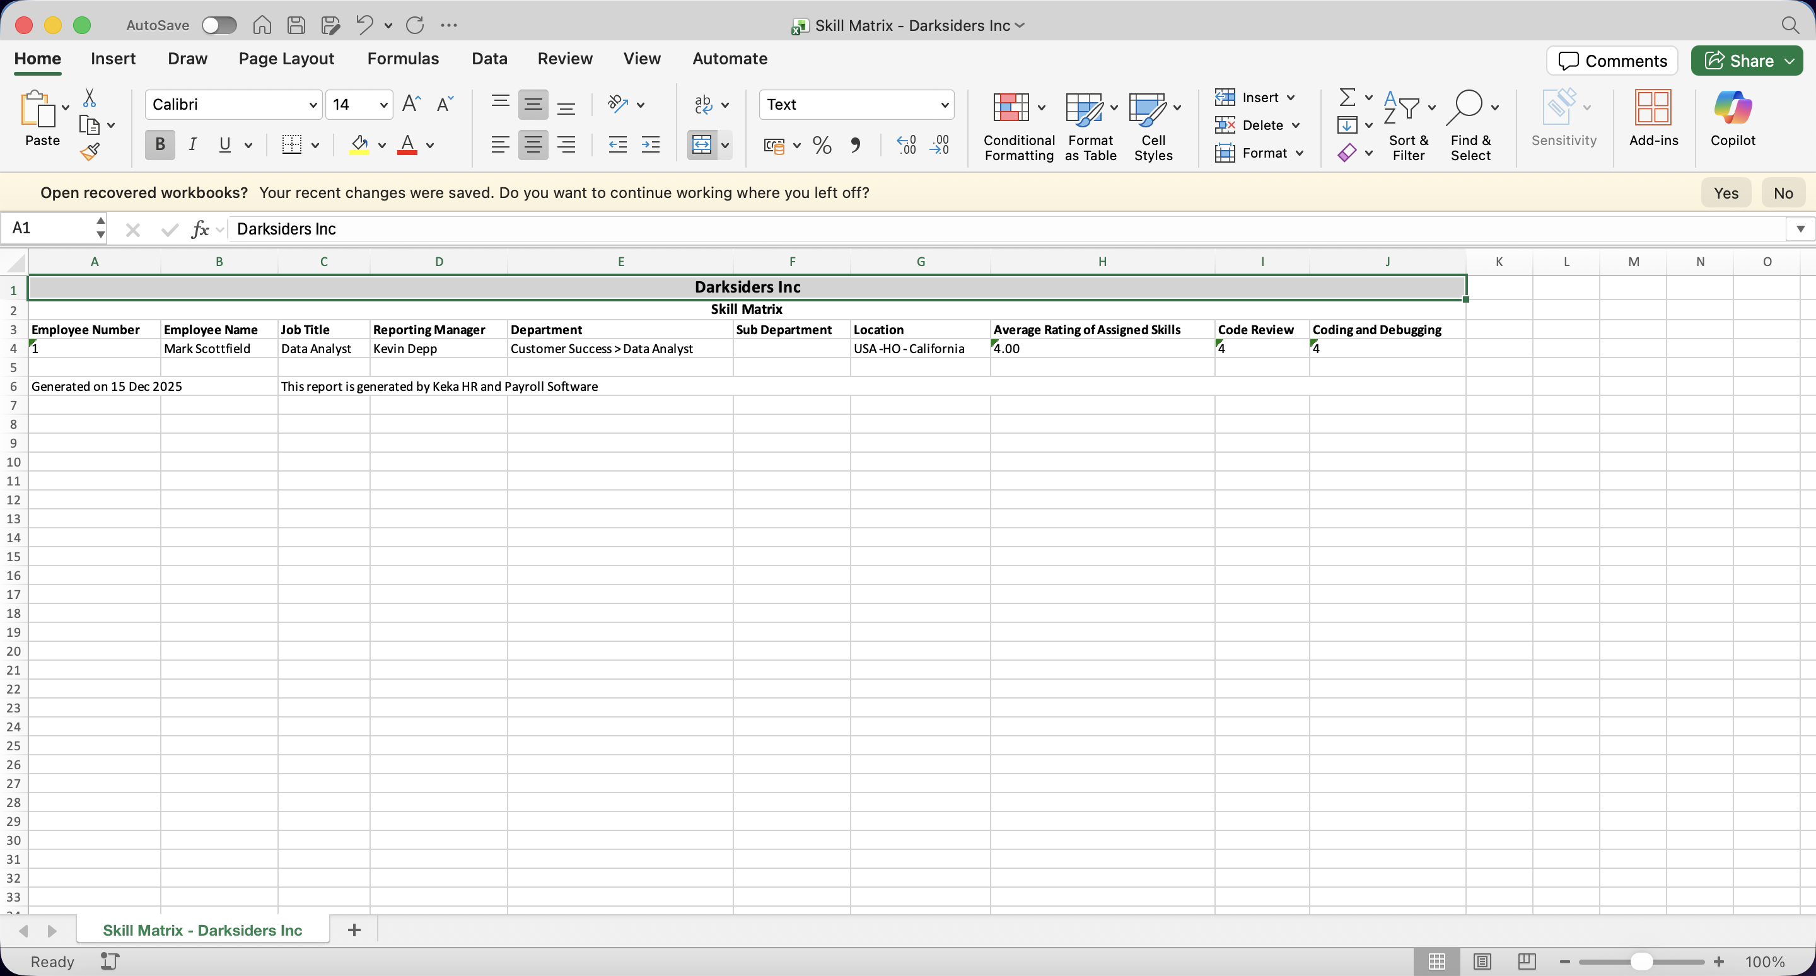Toggle Italic formatting

pos(192,144)
